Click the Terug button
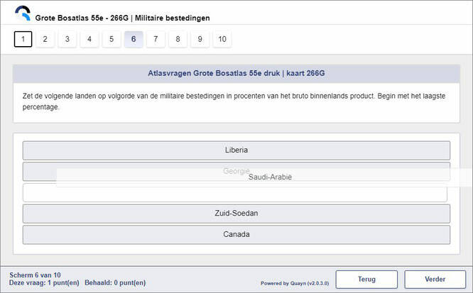Viewport: 473px width, 293px height. click(x=366, y=279)
